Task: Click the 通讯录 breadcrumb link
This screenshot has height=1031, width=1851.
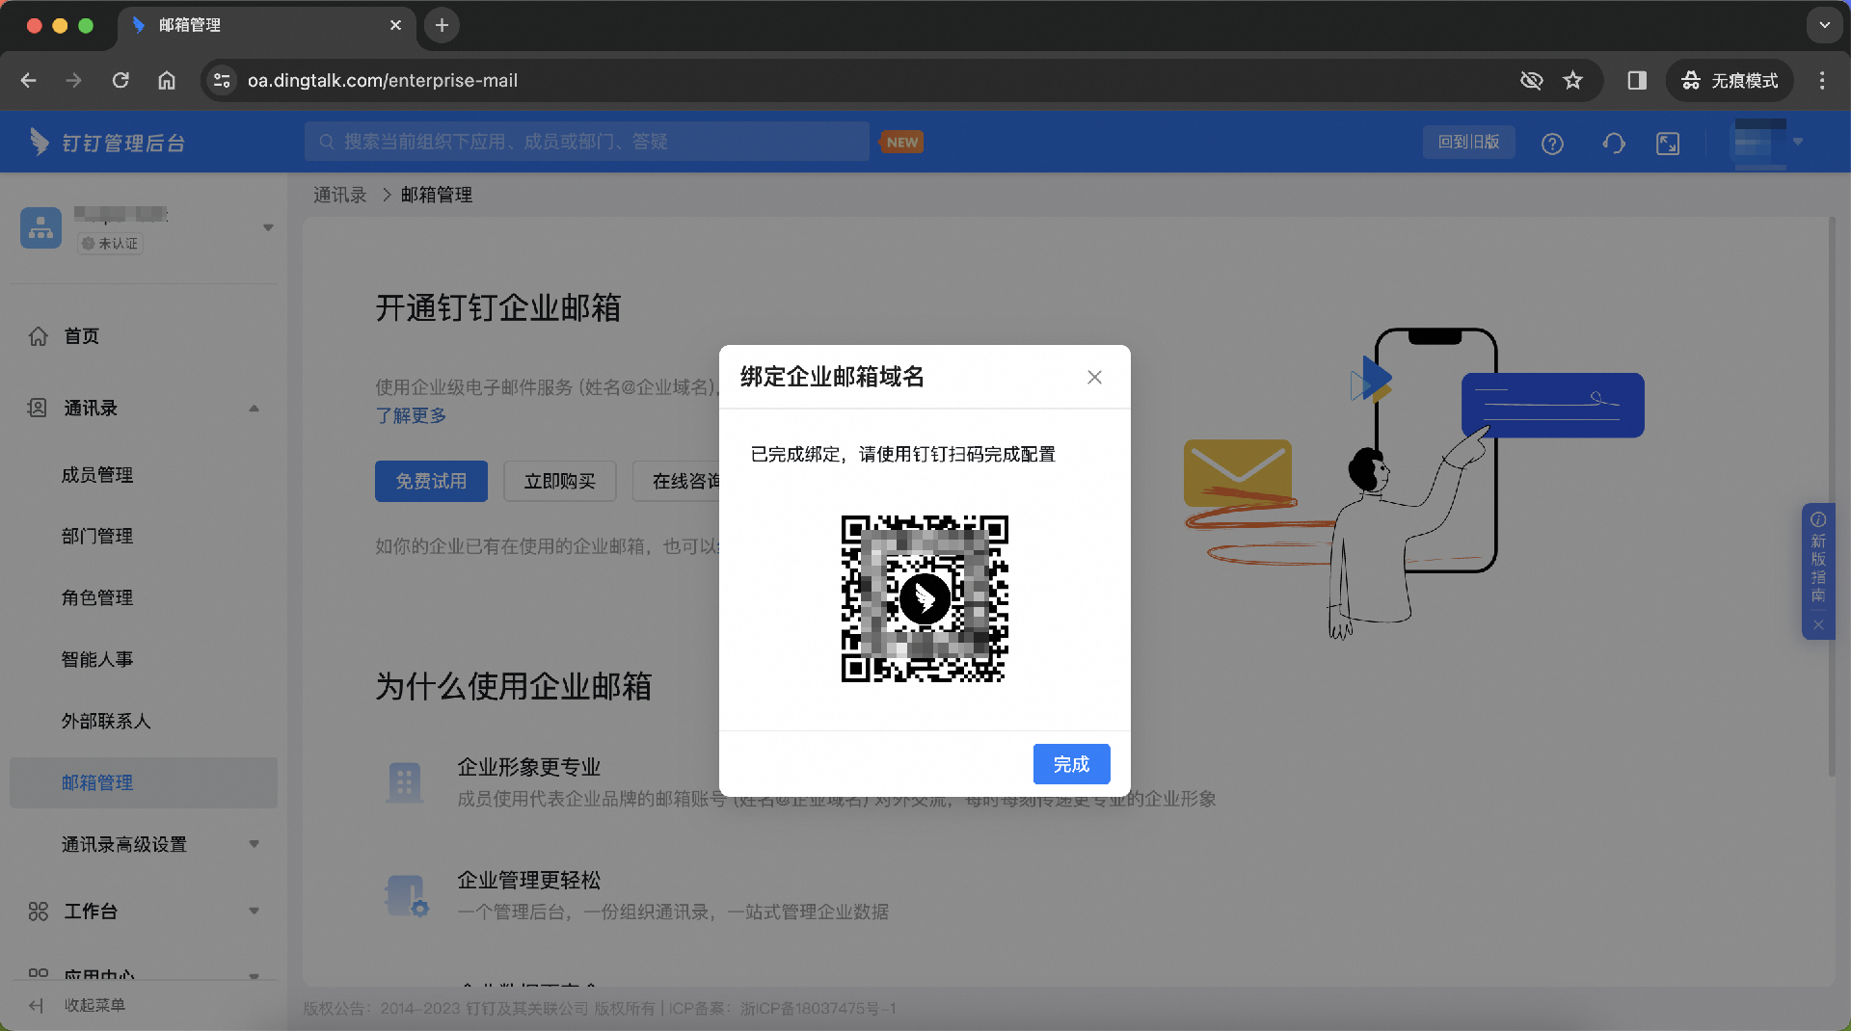Action: (339, 195)
